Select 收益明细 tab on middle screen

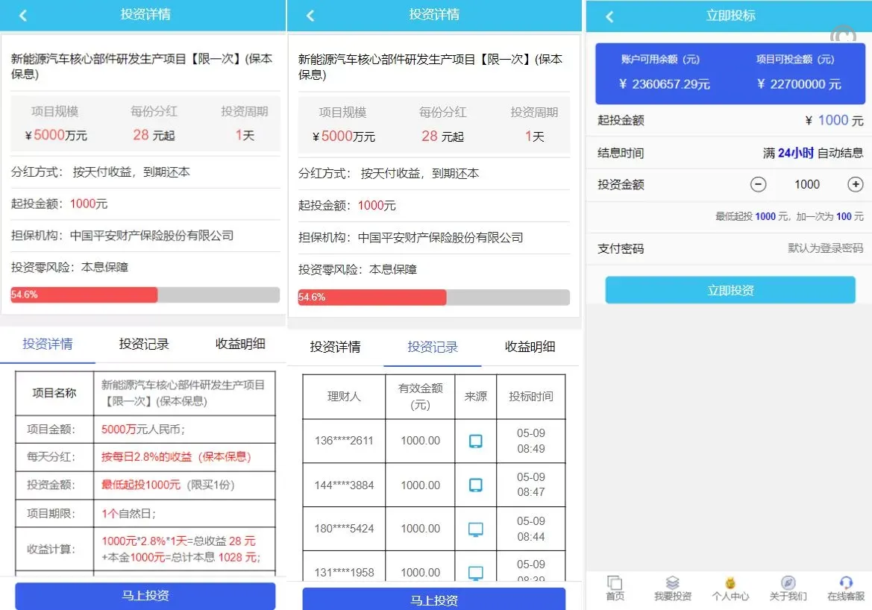click(530, 347)
